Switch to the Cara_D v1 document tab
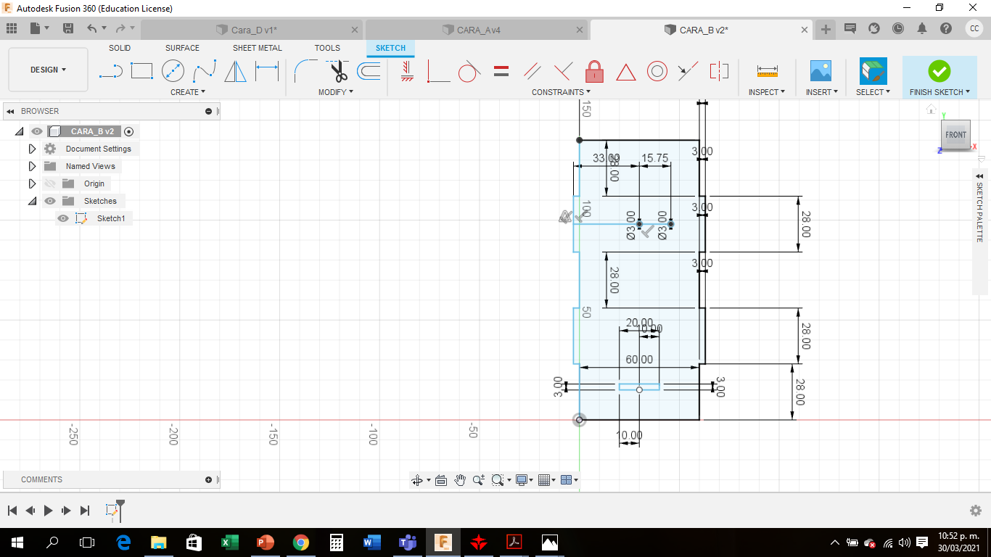 click(252, 30)
